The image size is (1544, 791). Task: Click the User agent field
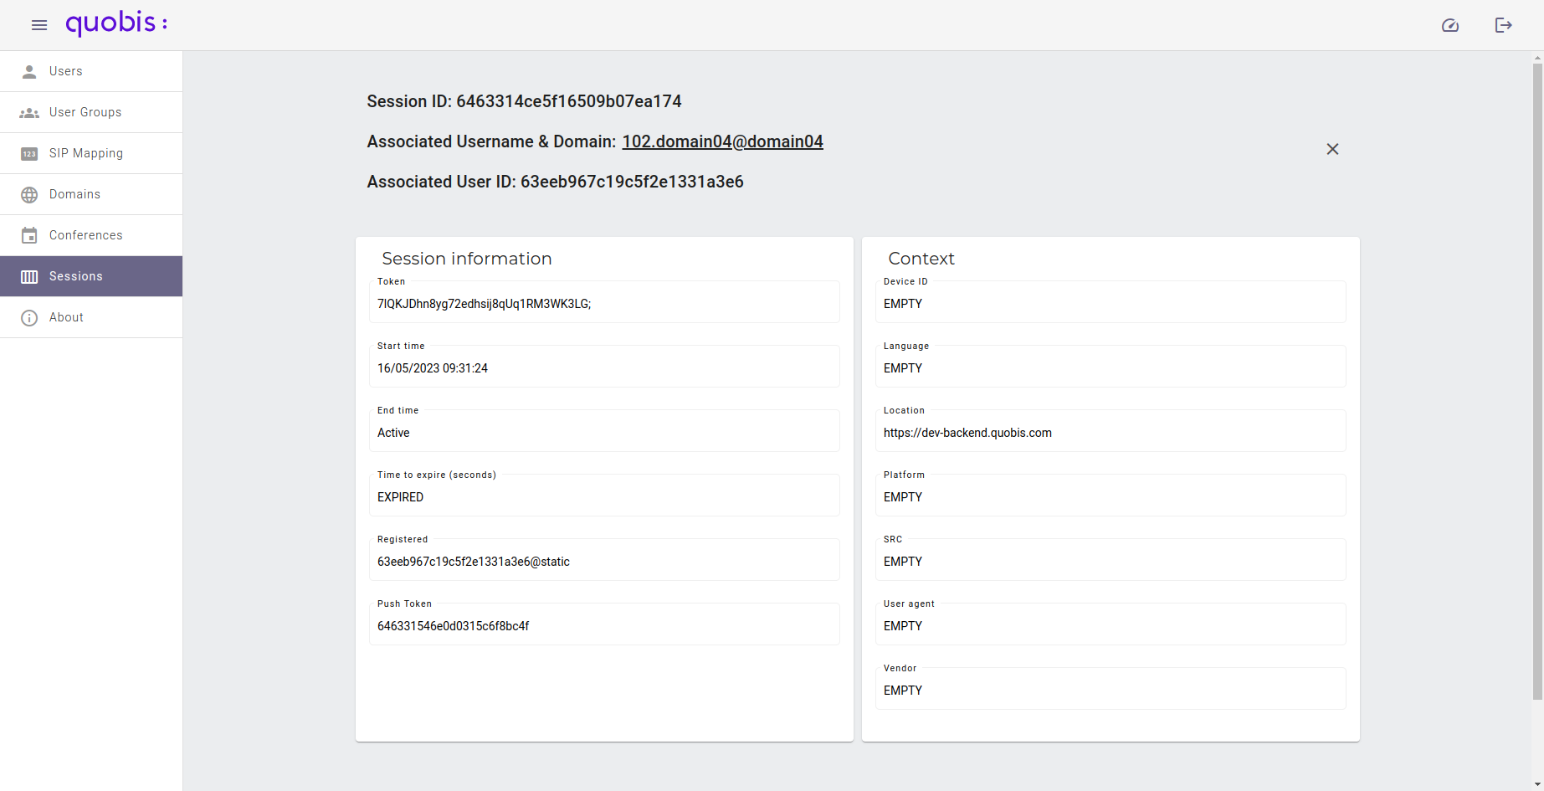(1111, 624)
